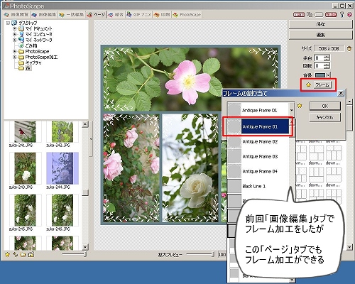This screenshot has width=355, height=284.
Task: Open the 一括編集 batch editor tab
Action: [72, 15]
